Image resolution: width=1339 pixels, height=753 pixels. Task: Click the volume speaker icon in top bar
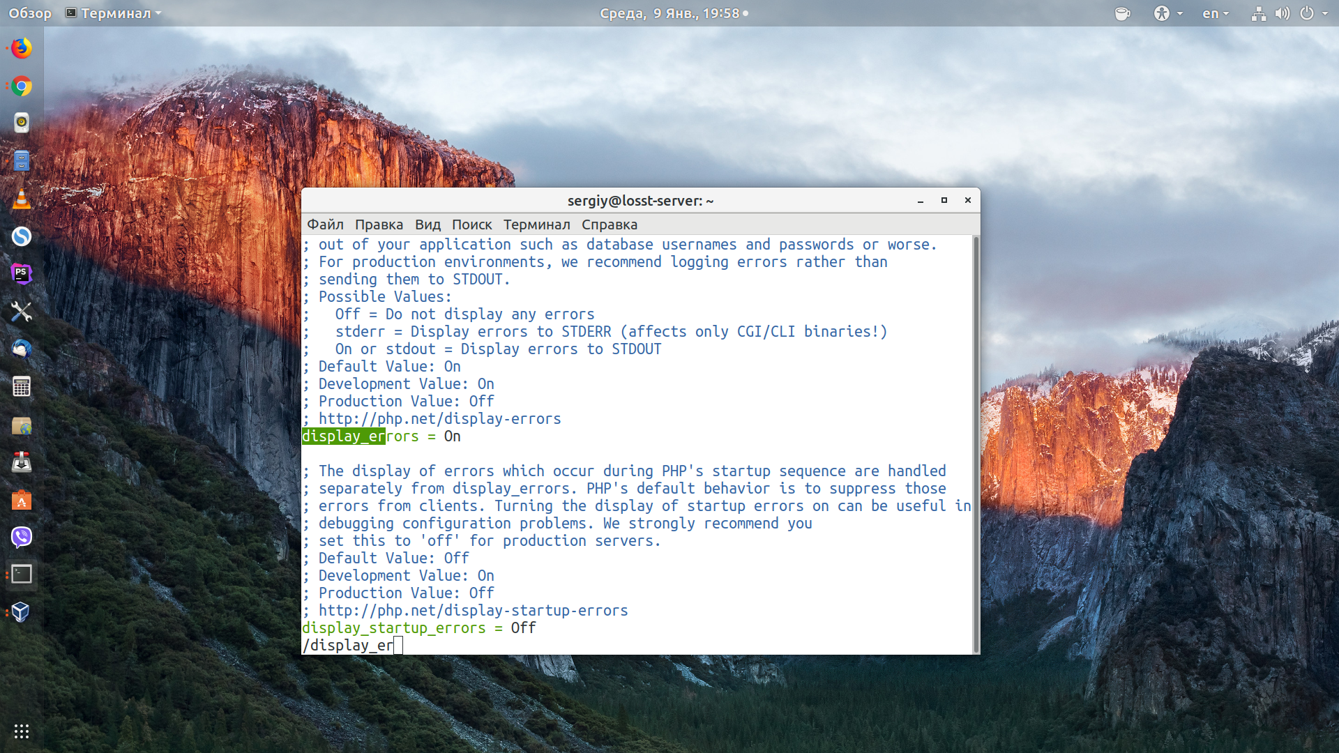tap(1282, 13)
